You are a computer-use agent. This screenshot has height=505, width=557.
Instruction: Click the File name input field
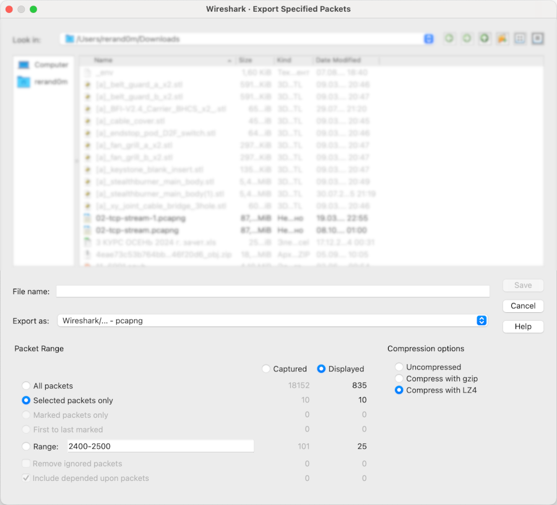coord(273,291)
